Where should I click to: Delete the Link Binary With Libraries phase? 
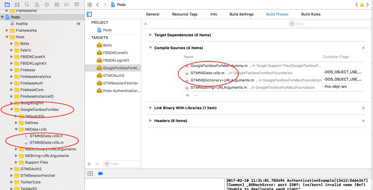(363, 108)
